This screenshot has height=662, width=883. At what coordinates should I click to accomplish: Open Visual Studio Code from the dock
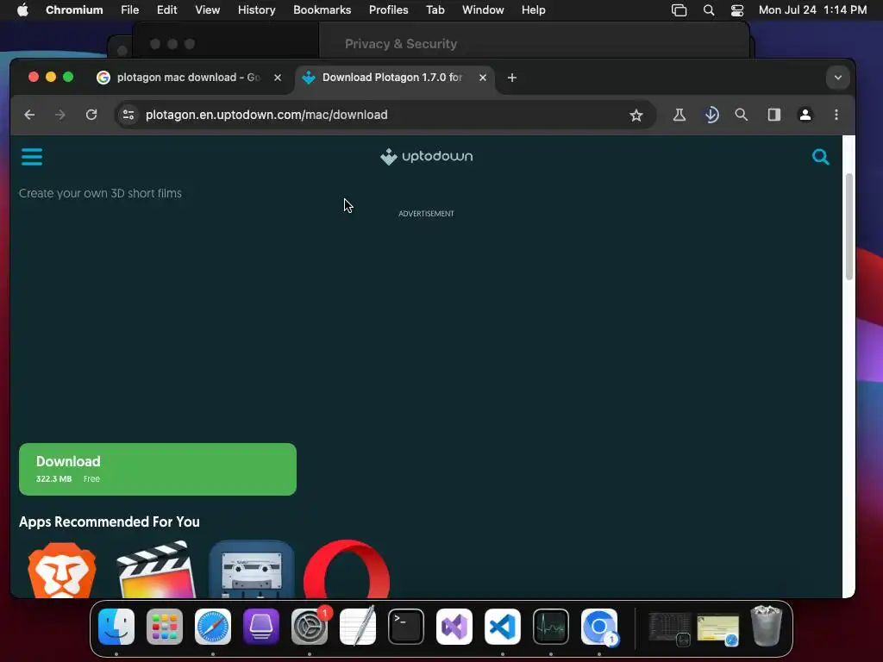(503, 627)
